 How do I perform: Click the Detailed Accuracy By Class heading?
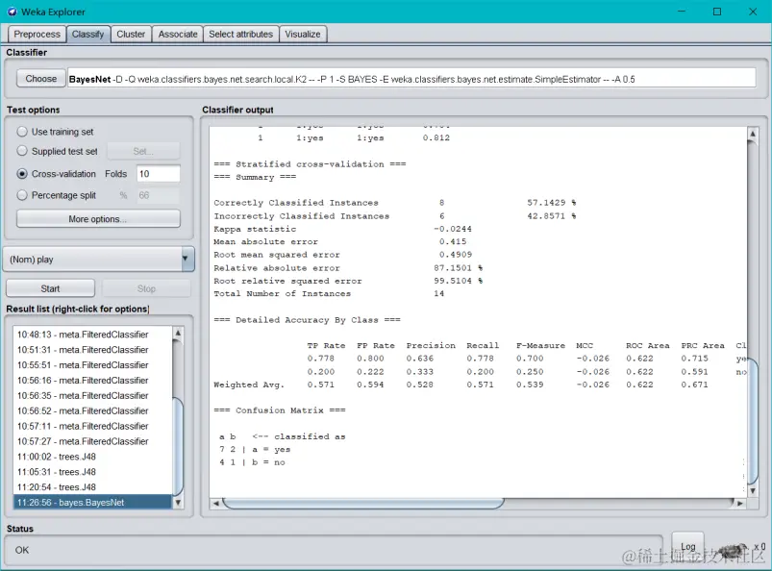308,320
